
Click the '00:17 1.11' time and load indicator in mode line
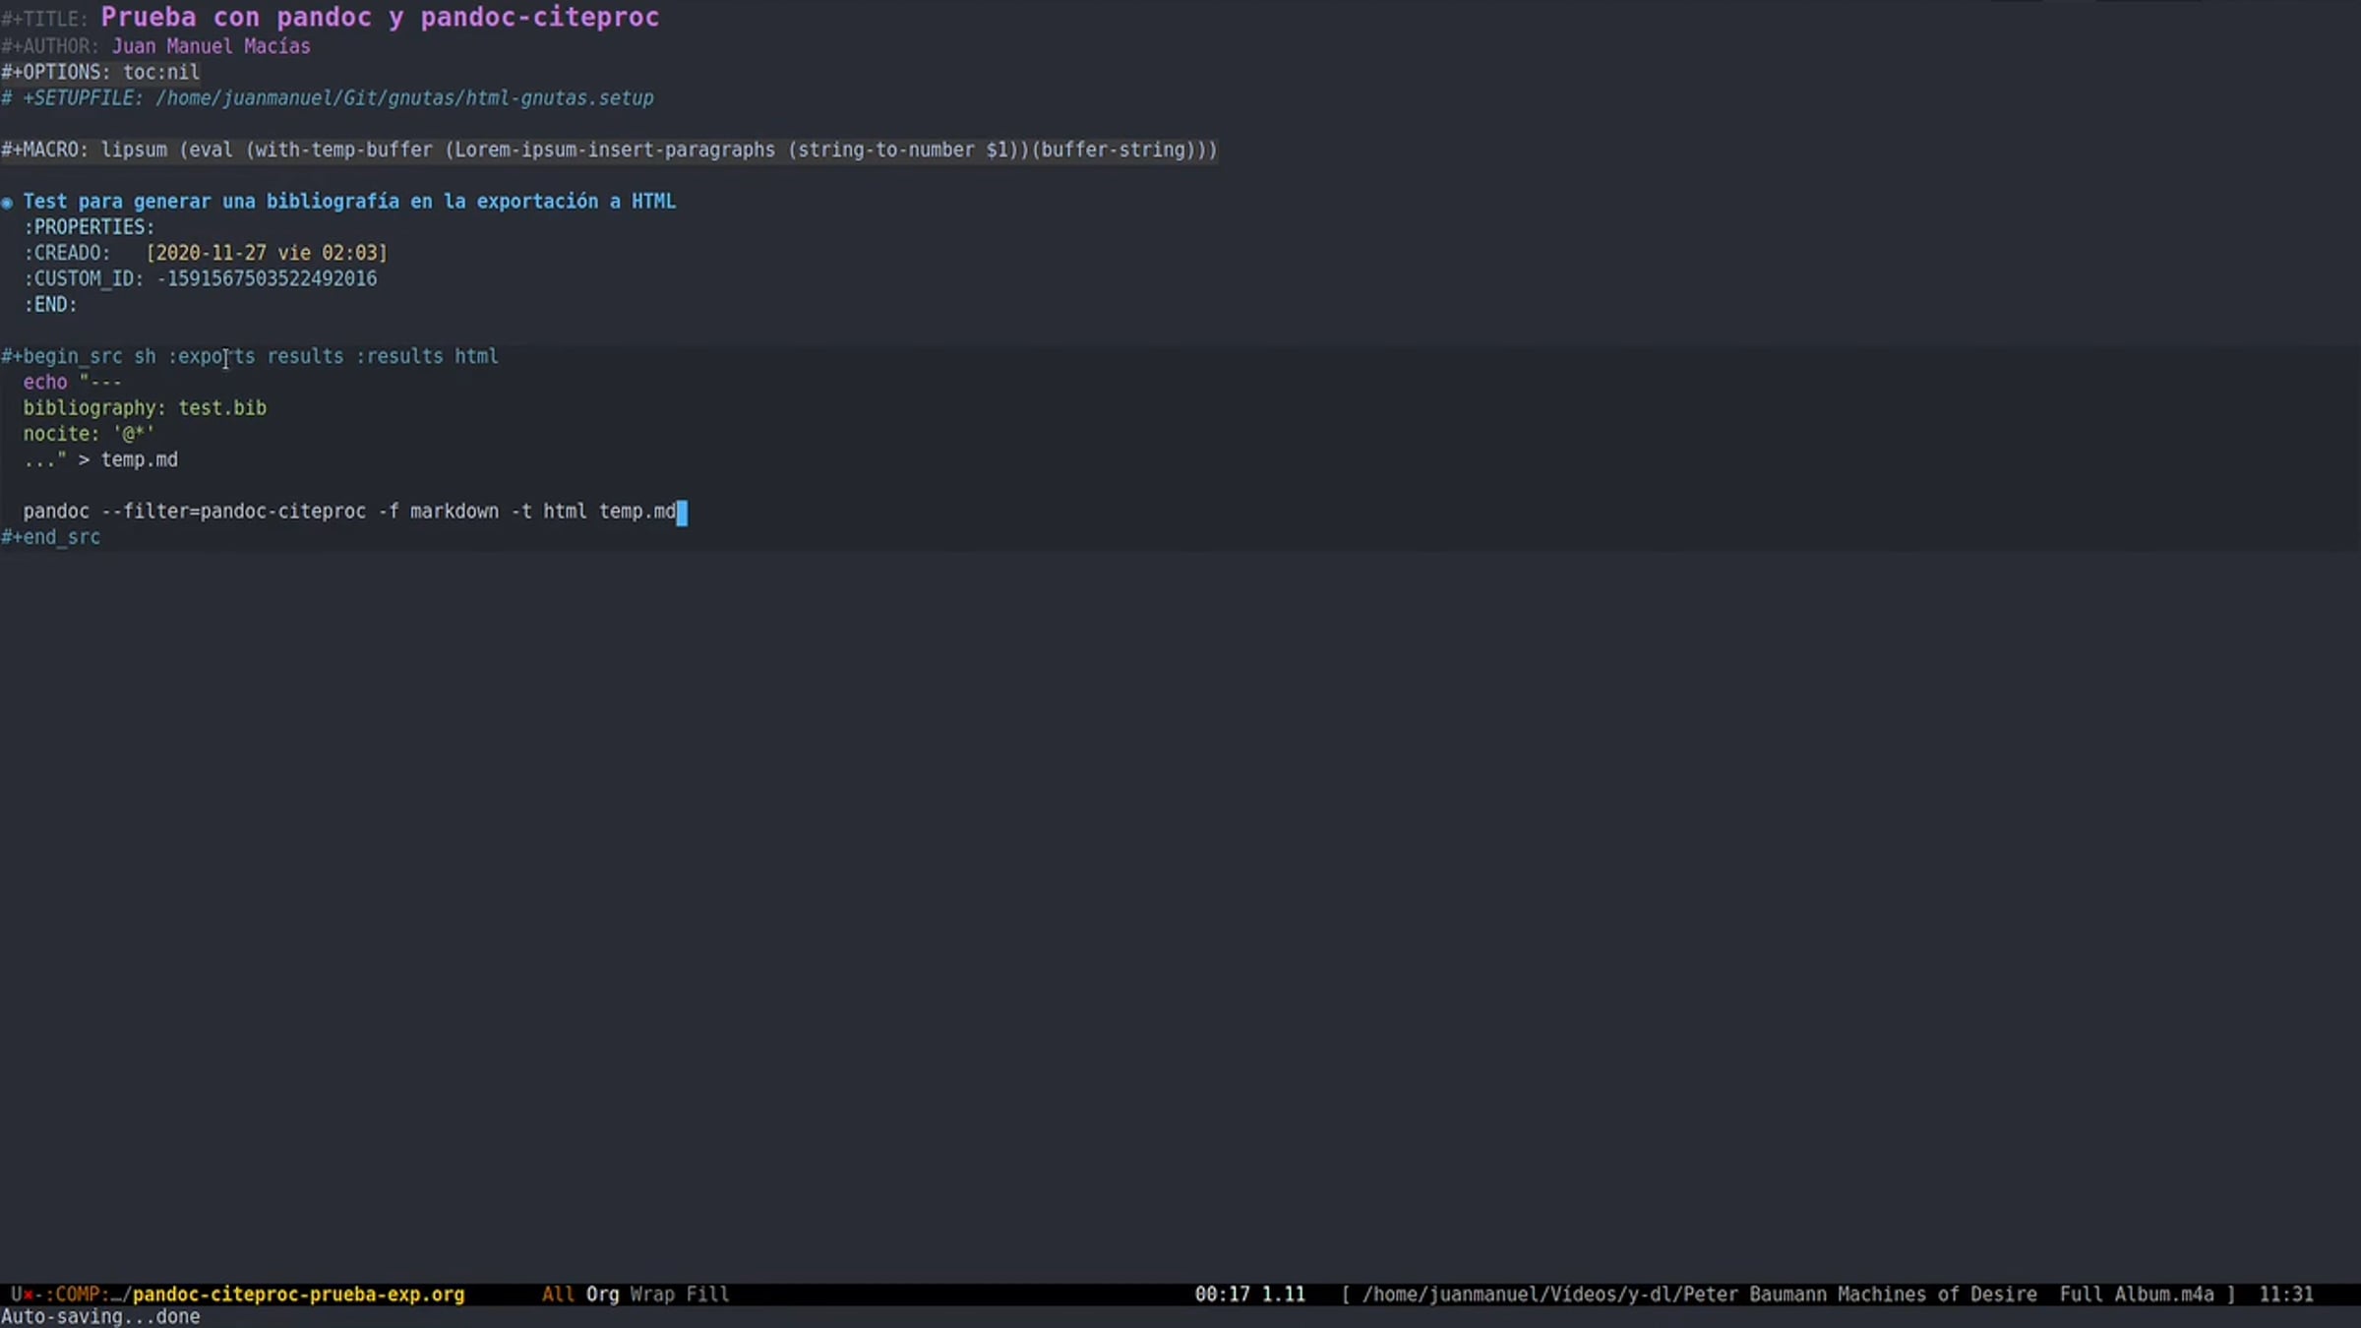1249,1295
